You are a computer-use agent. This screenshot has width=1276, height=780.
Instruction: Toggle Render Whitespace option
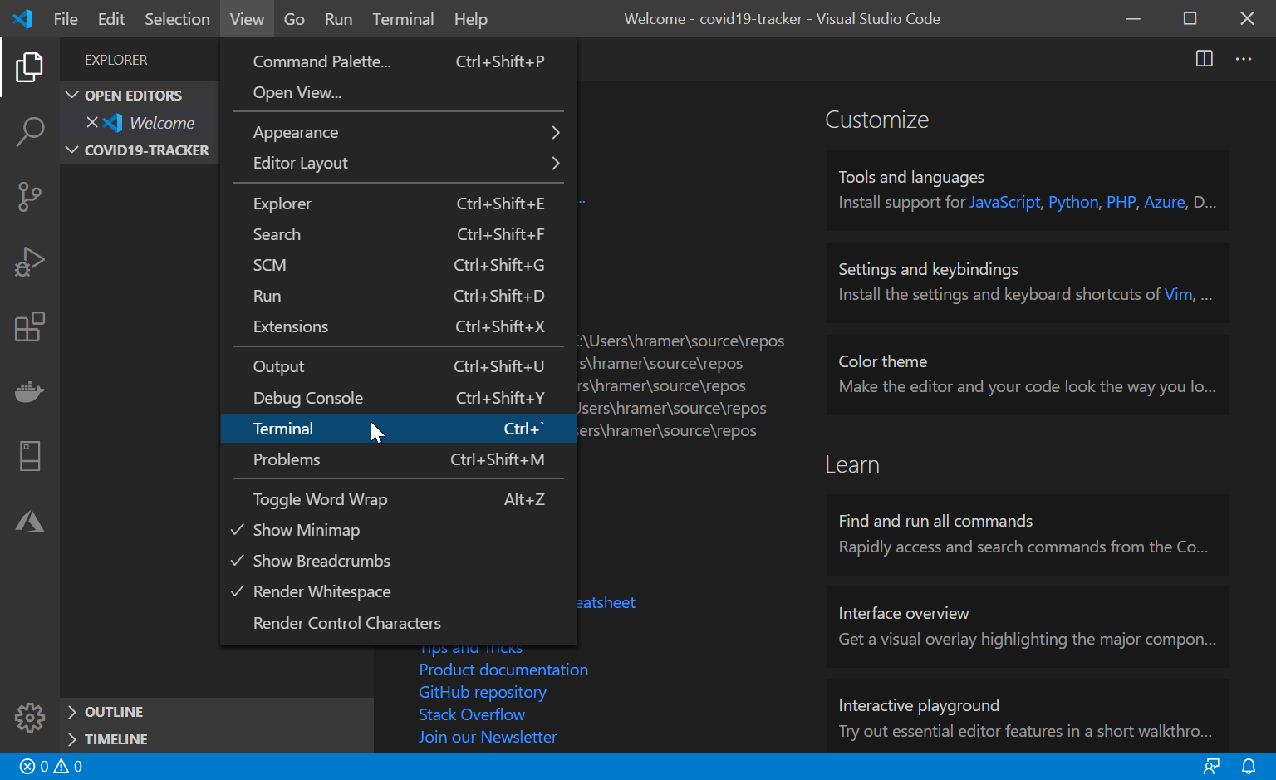coord(399,591)
